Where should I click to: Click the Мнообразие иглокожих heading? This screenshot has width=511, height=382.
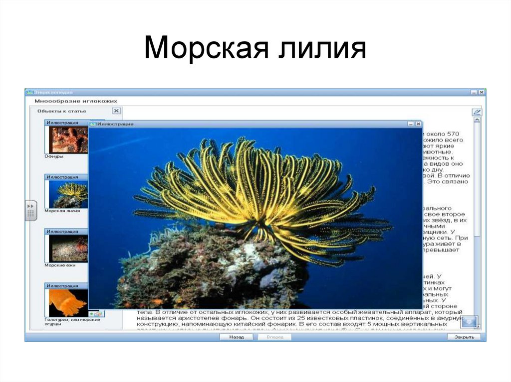tap(77, 101)
